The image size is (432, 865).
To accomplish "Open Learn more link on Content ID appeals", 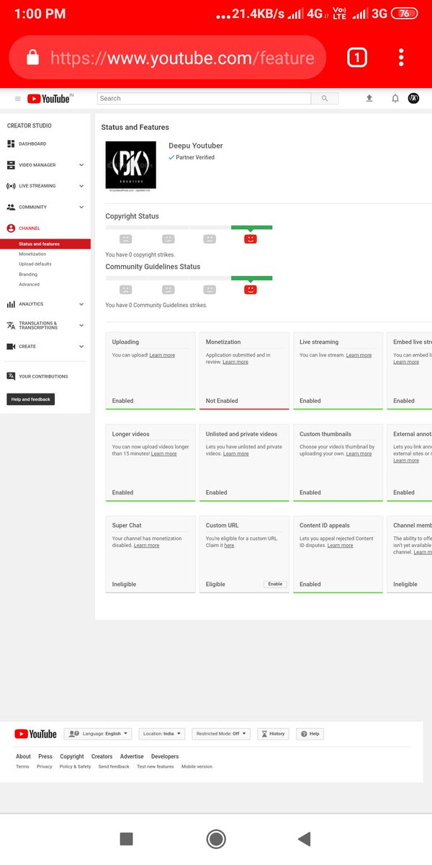I will (341, 546).
